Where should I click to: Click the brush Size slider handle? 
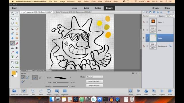(x=57, y=82)
